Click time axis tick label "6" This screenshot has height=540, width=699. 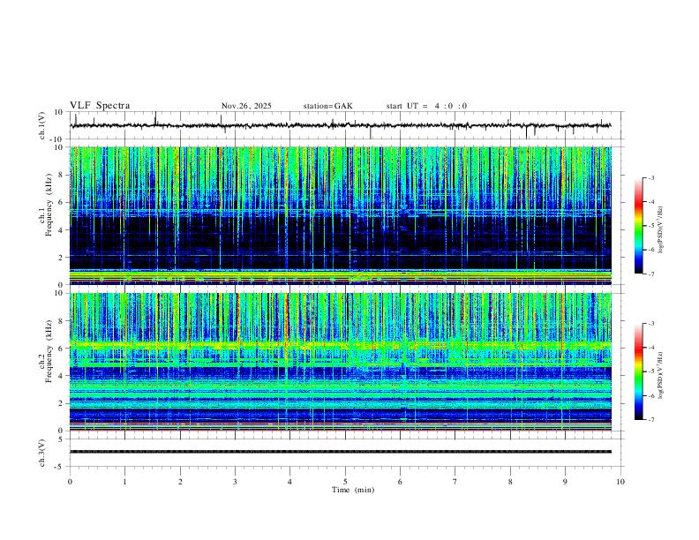point(400,482)
